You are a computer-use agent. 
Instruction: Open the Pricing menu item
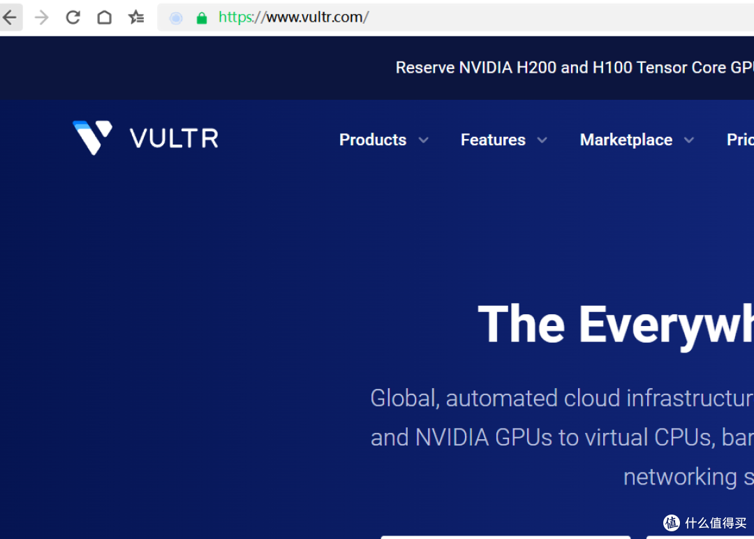pos(740,140)
